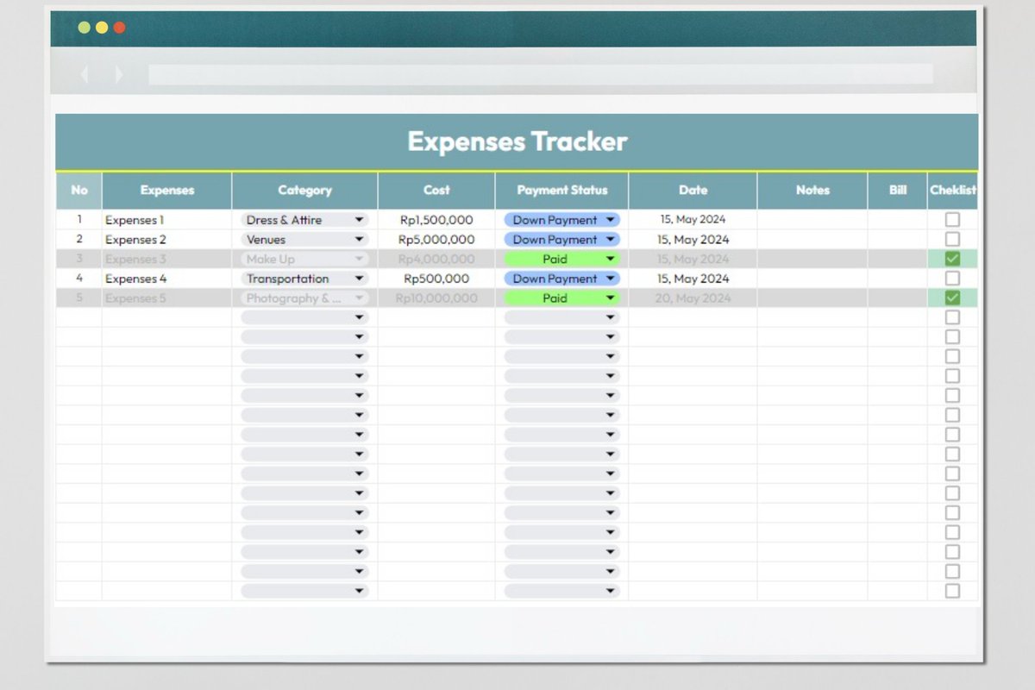Click Expenses 1 date 15, May 2024
Screen dimensions: 1035x690
(693, 220)
